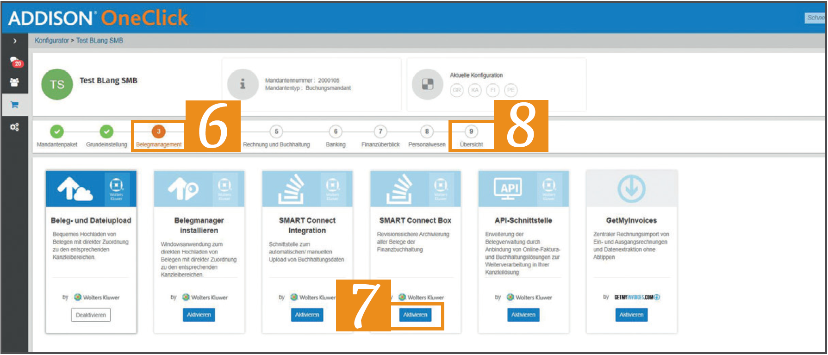Screen dimensions: 828x355
Task: Click the info icon next to Mandantennummer
Action: coord(243,84)
